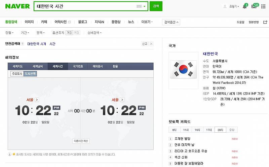The height and width of the screenshot is (167, 269).
Task: Switch to the 환율 exchange rate tab
Action: (115, 66)
